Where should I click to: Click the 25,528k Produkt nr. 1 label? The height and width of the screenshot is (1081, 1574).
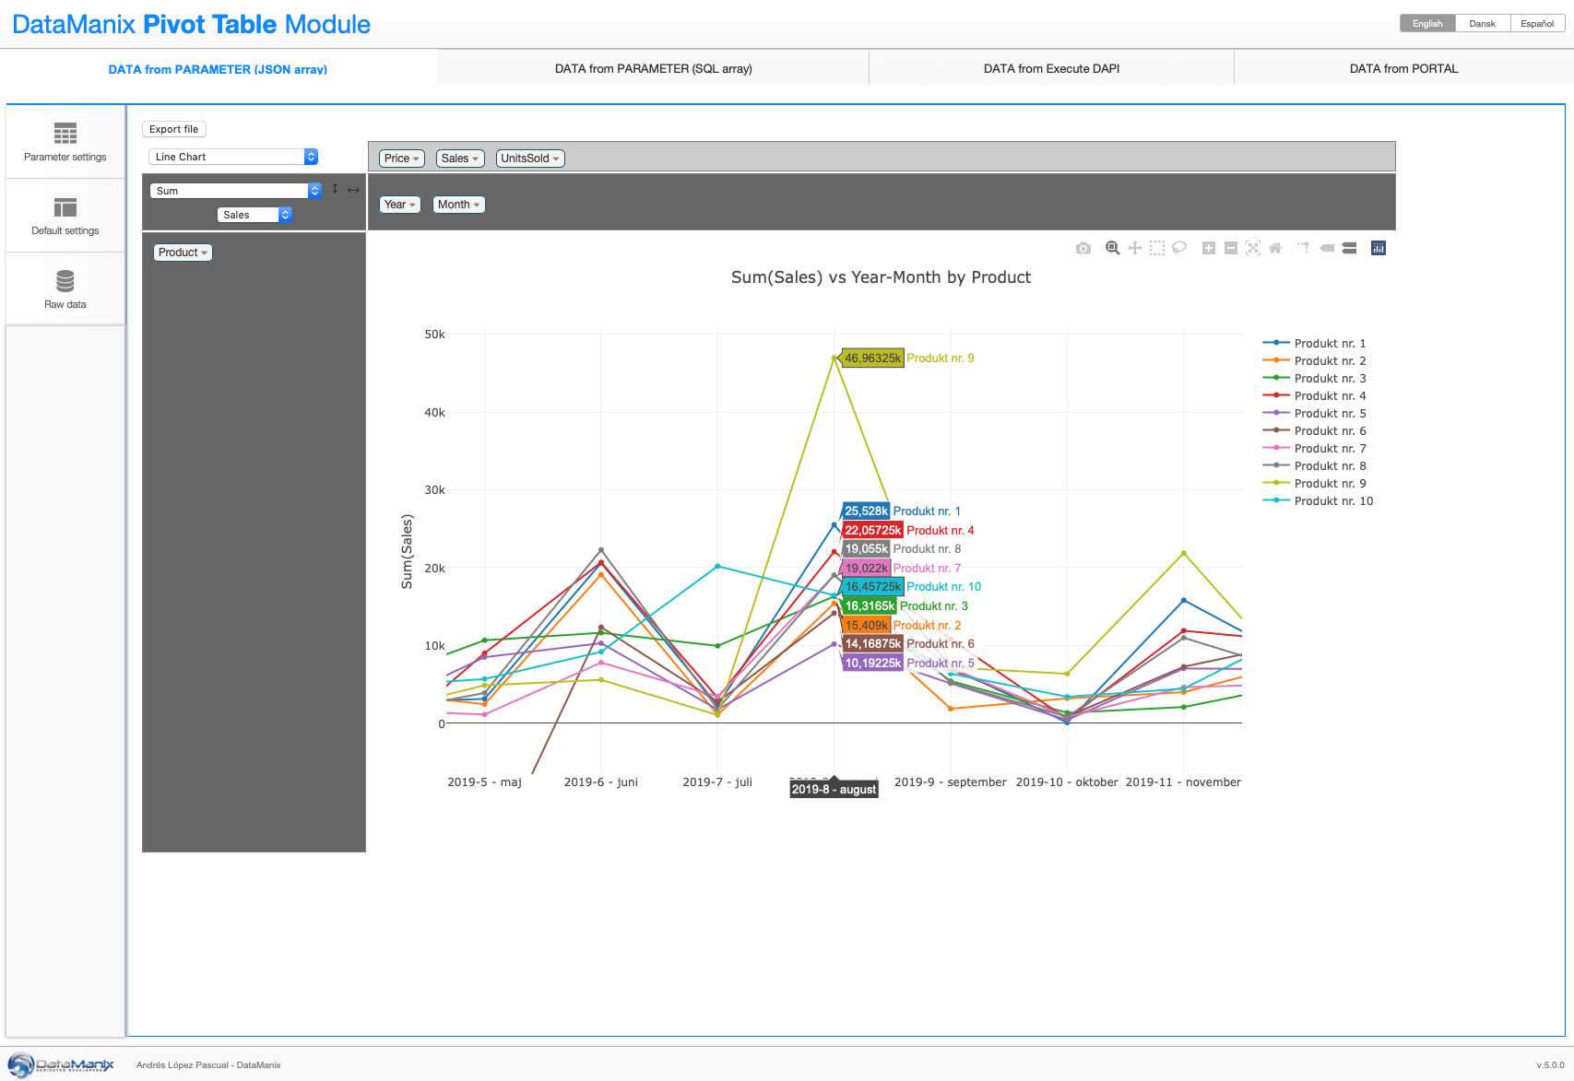tap(902, 511)
